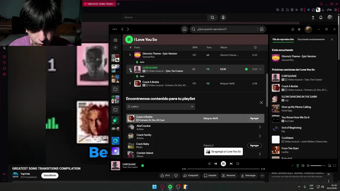Sort playlist by Álbum column
Viewport: 340px width, 191px height.
[x=224, y=47]
